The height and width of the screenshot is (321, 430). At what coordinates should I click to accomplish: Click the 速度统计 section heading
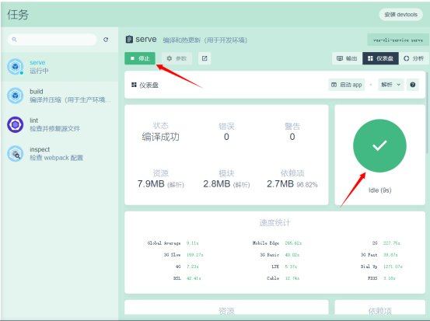coord(274,223)
